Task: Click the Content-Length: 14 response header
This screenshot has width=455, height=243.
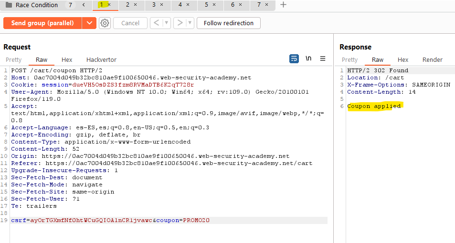Action: click(381, 92)
